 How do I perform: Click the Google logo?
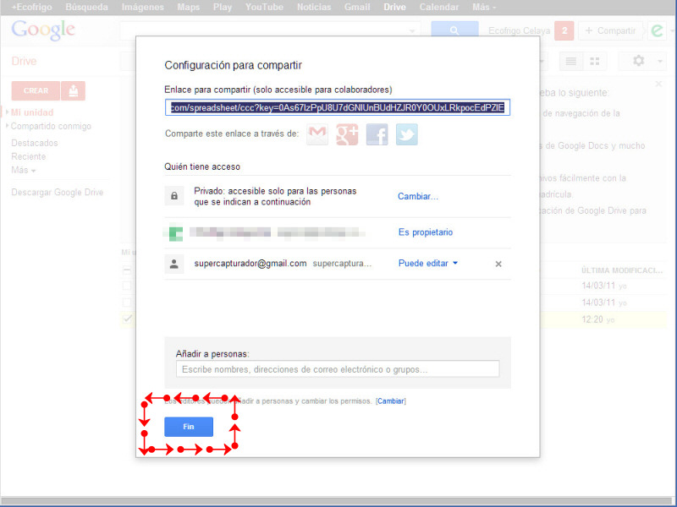(x=43, y=30)
